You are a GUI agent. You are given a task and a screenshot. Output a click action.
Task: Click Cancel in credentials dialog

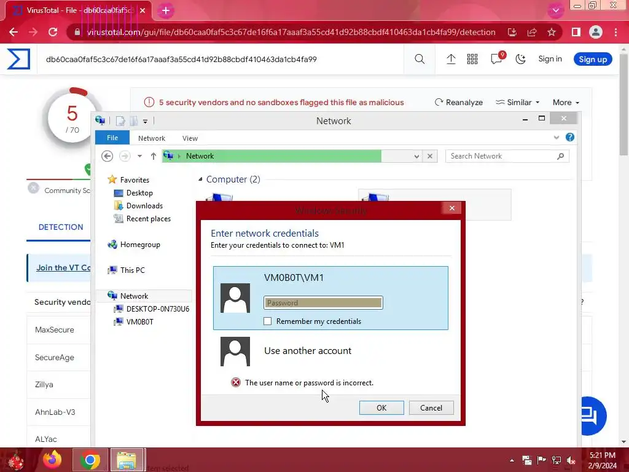click(x=431, y=408)
